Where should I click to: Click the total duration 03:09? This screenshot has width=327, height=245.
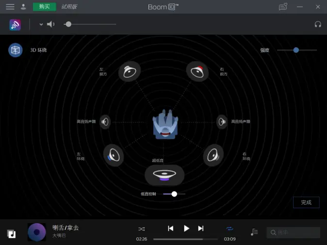(229, 239)
